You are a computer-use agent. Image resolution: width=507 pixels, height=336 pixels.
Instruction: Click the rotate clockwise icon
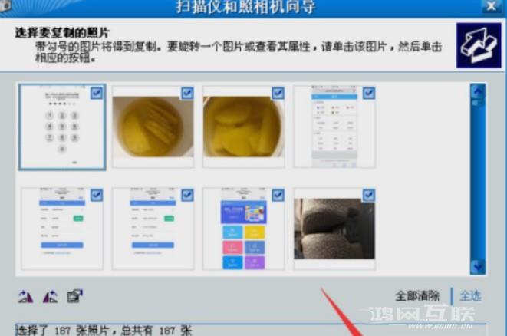[25, 296]
